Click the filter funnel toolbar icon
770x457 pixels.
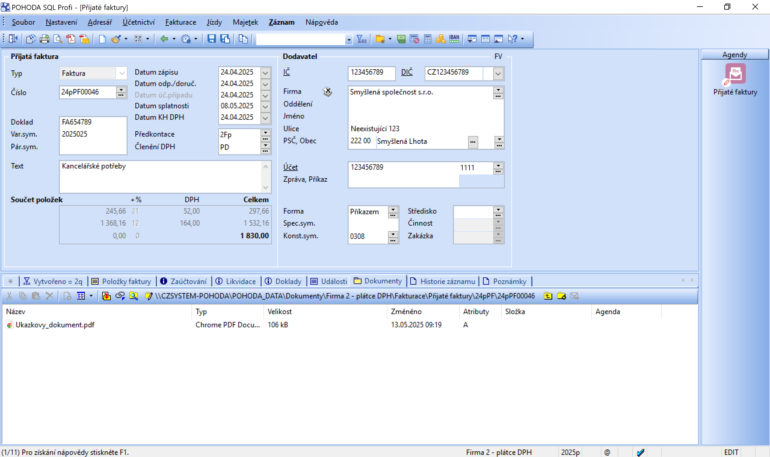point(361,39)
